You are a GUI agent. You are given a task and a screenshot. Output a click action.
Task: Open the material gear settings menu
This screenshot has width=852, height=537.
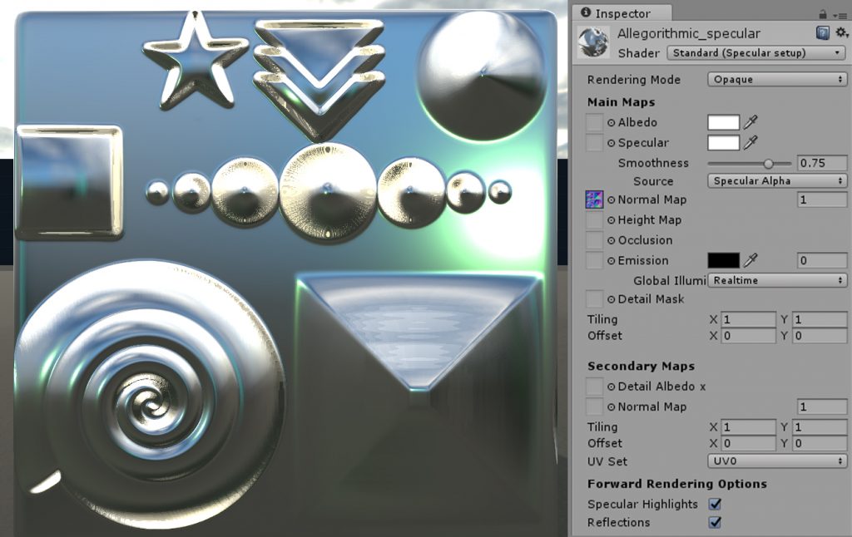click(x=840, y=32)
